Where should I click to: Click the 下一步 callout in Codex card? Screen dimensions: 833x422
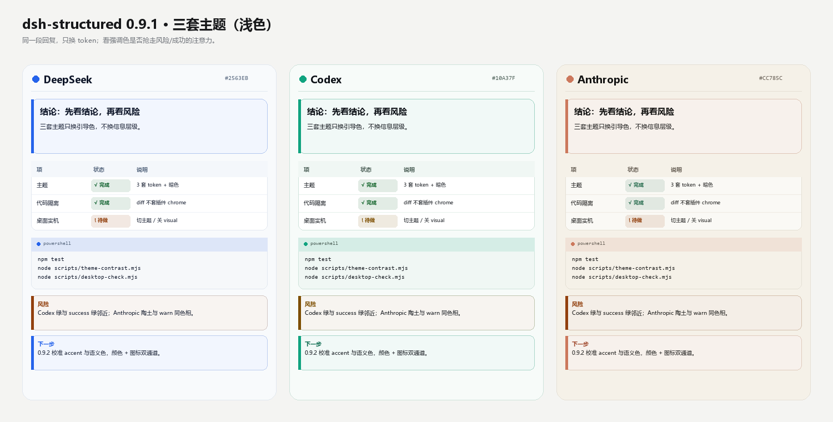[416, 353]
